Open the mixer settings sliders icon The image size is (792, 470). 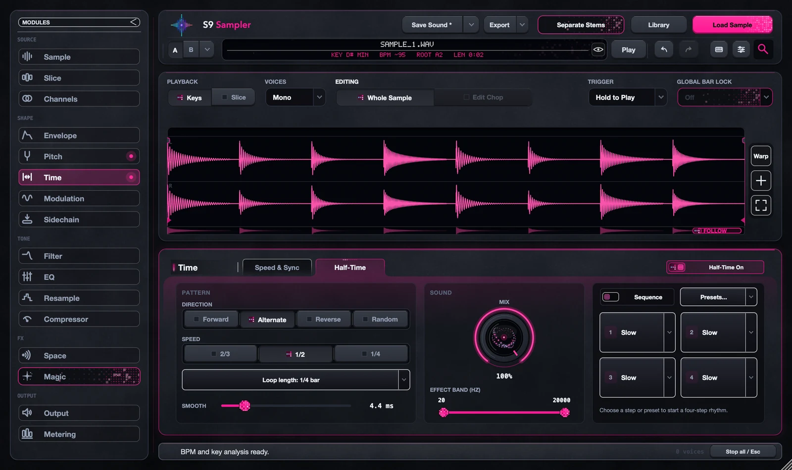point(741,49)
